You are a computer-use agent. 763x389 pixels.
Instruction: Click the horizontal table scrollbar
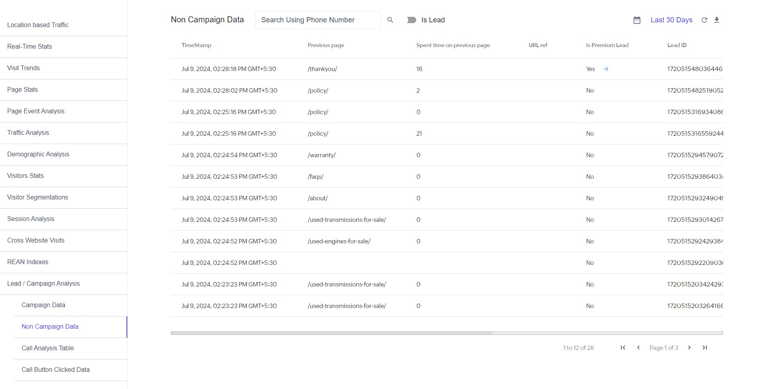pyautogui.click(x=332, y=333)
